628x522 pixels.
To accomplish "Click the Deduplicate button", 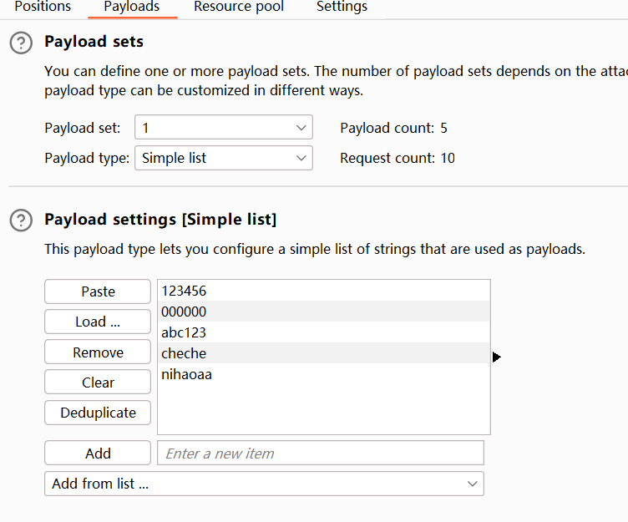I will click(x=98, y=413).
